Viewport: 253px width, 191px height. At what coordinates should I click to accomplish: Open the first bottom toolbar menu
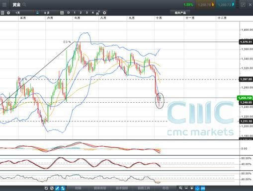tap(78, 188)
